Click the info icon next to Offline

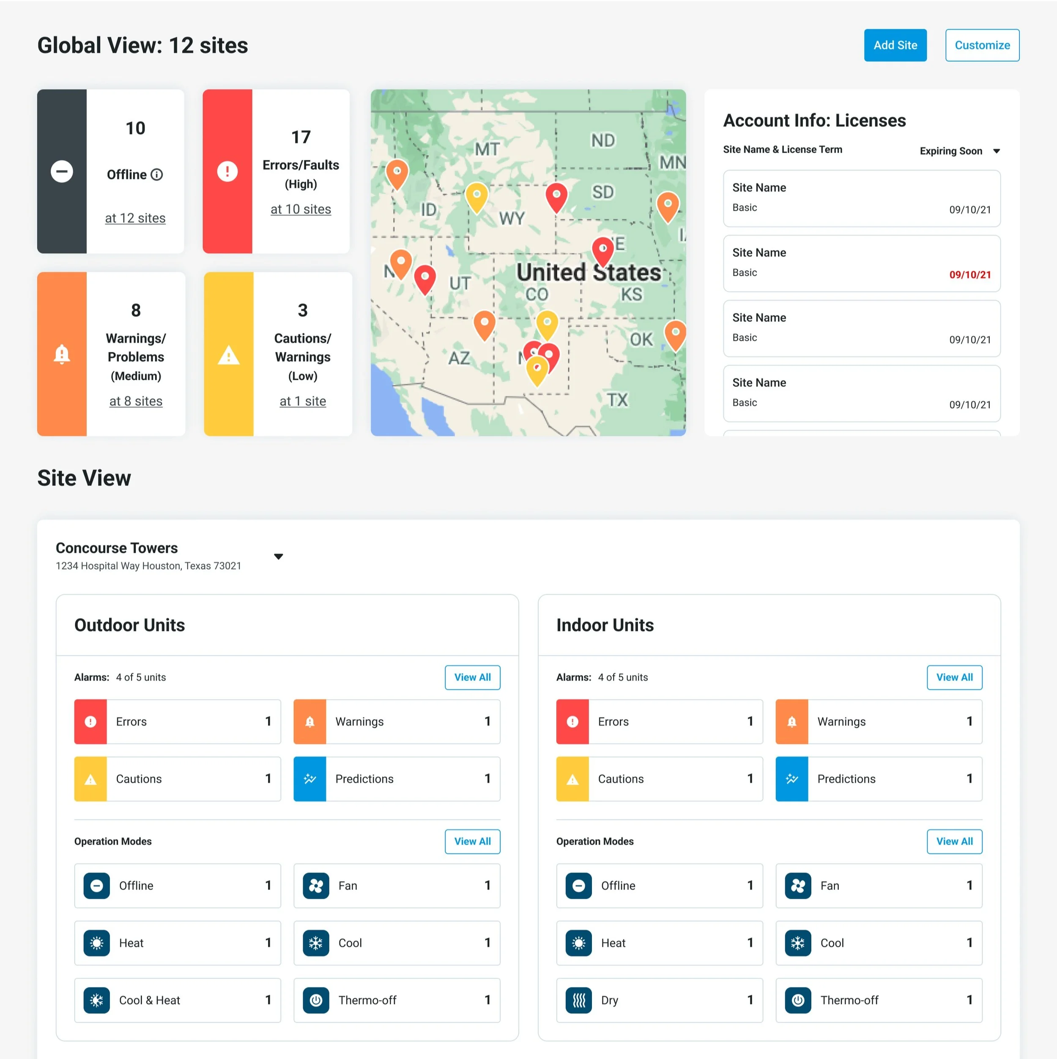(x=157, y=174)
